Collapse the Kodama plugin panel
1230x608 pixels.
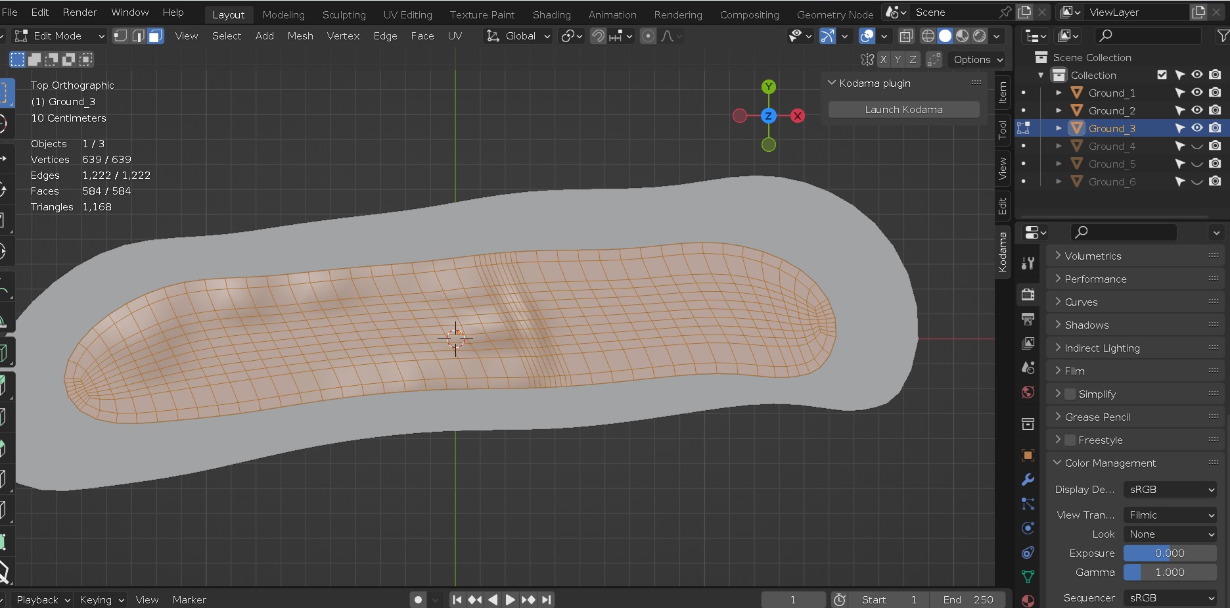832,83
